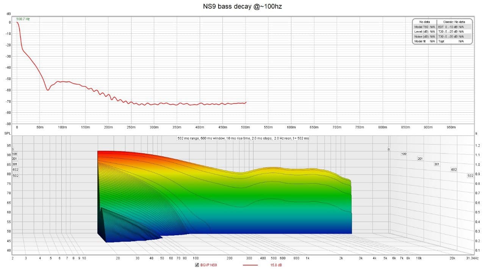Click the green 100.7 Hz frequency label
This screenshot has height=269, width=485.
click(23, 19)
